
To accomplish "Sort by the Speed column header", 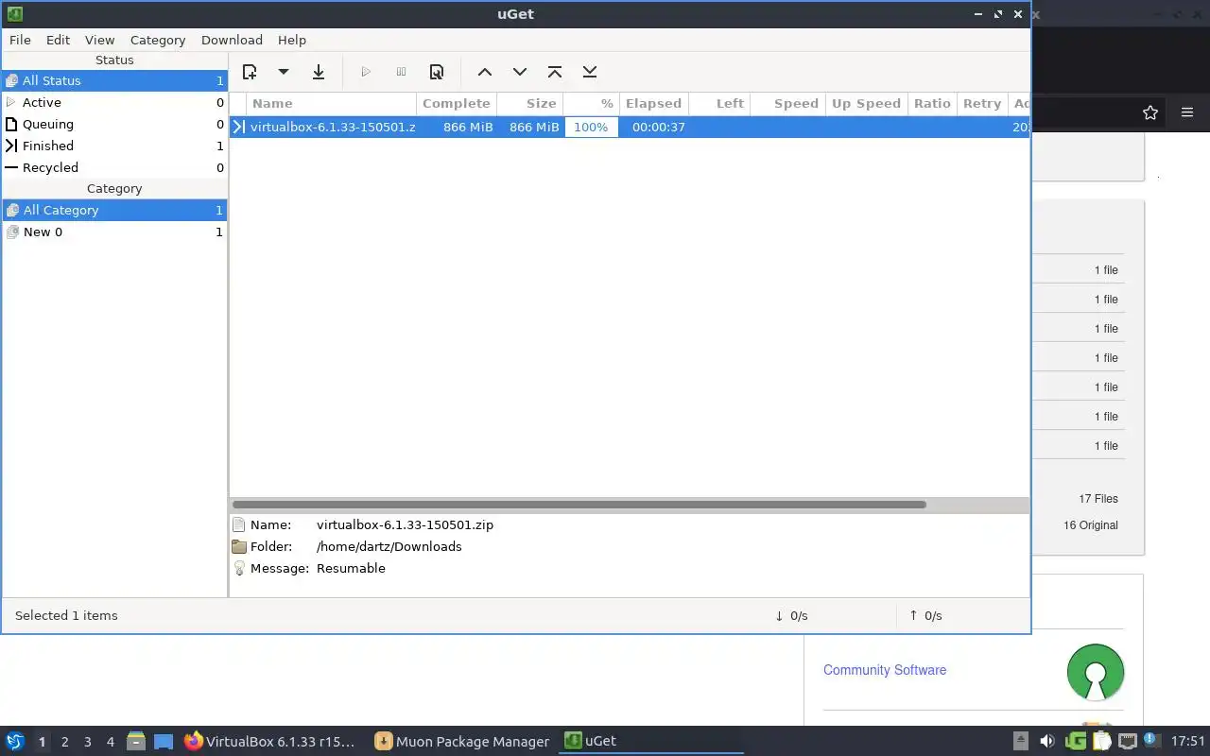I will click(787, 103).
